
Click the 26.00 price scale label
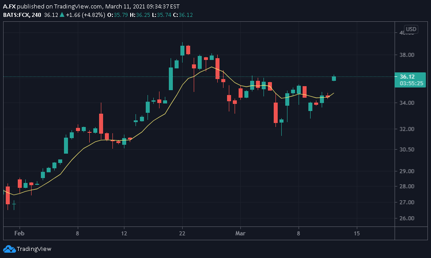tap(407, 218)
